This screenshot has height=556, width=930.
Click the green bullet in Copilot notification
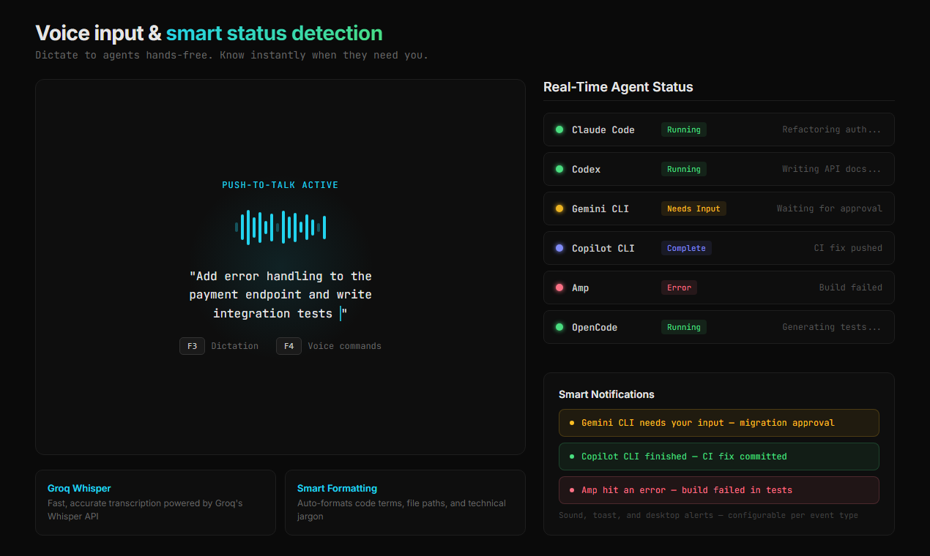[572, 457]
